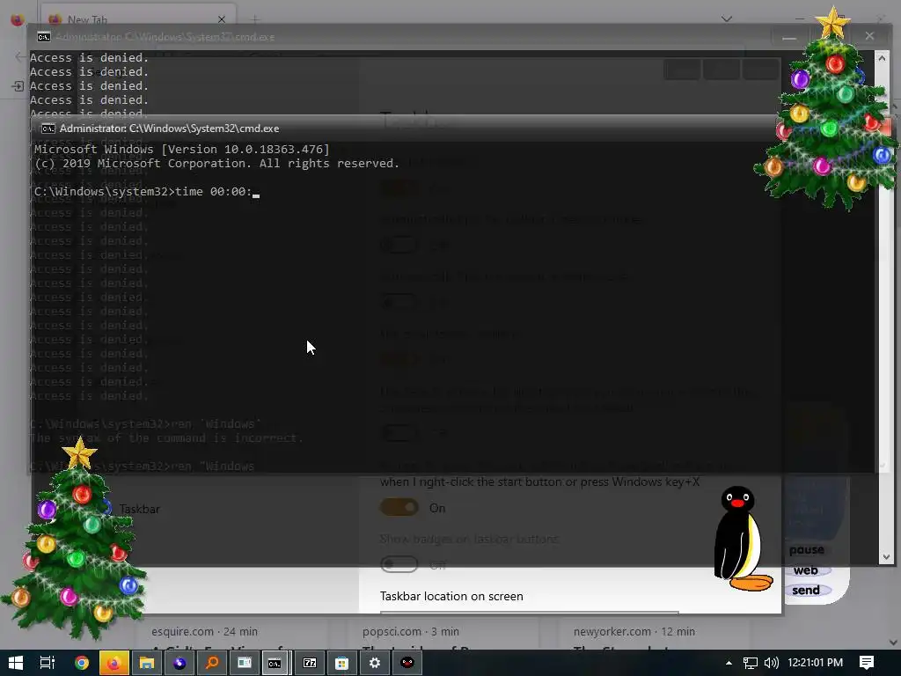The image size is (901, 676).
Task: Minimize the back Command Prompt window
Action: tap(789, 37)
